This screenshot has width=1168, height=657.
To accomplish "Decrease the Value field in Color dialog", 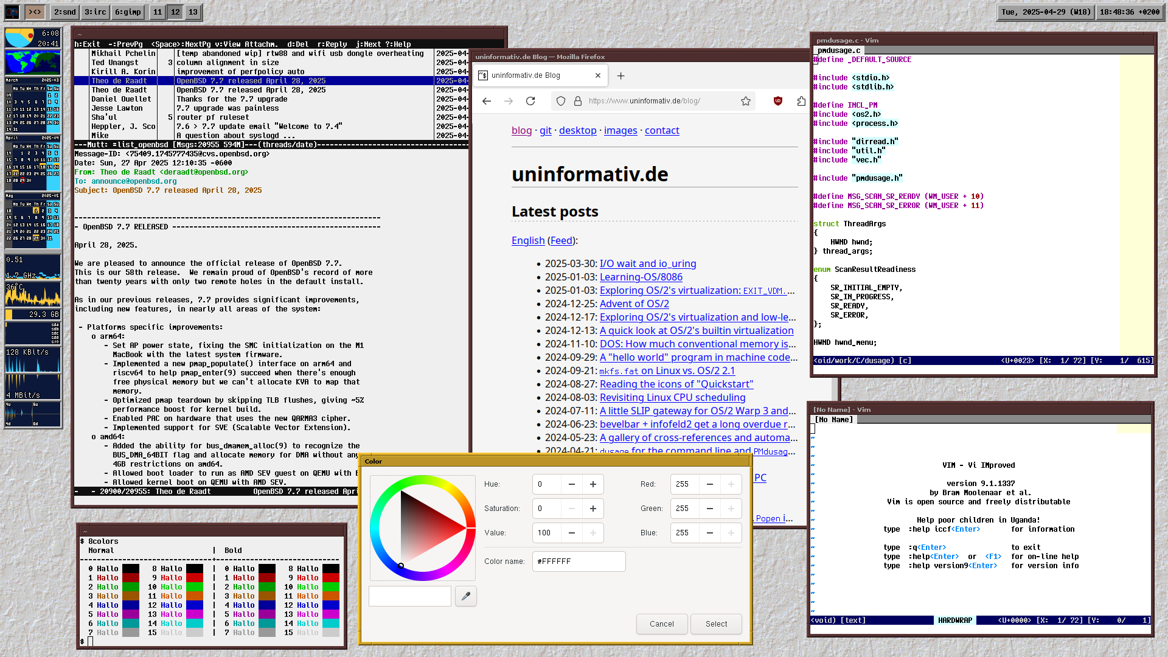I will point(572,533).
